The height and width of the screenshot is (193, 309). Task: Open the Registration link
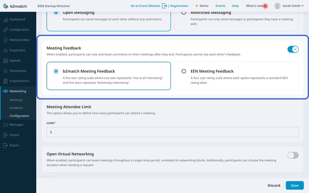tap(179, 6)
